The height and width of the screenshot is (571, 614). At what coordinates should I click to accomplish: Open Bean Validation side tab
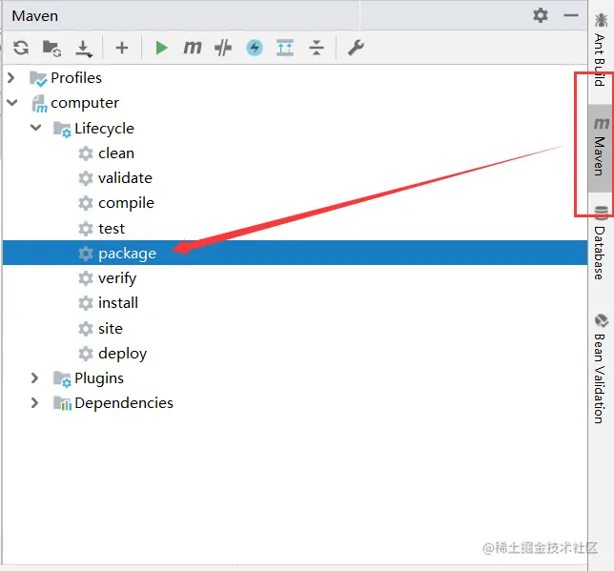click(601, 369)
